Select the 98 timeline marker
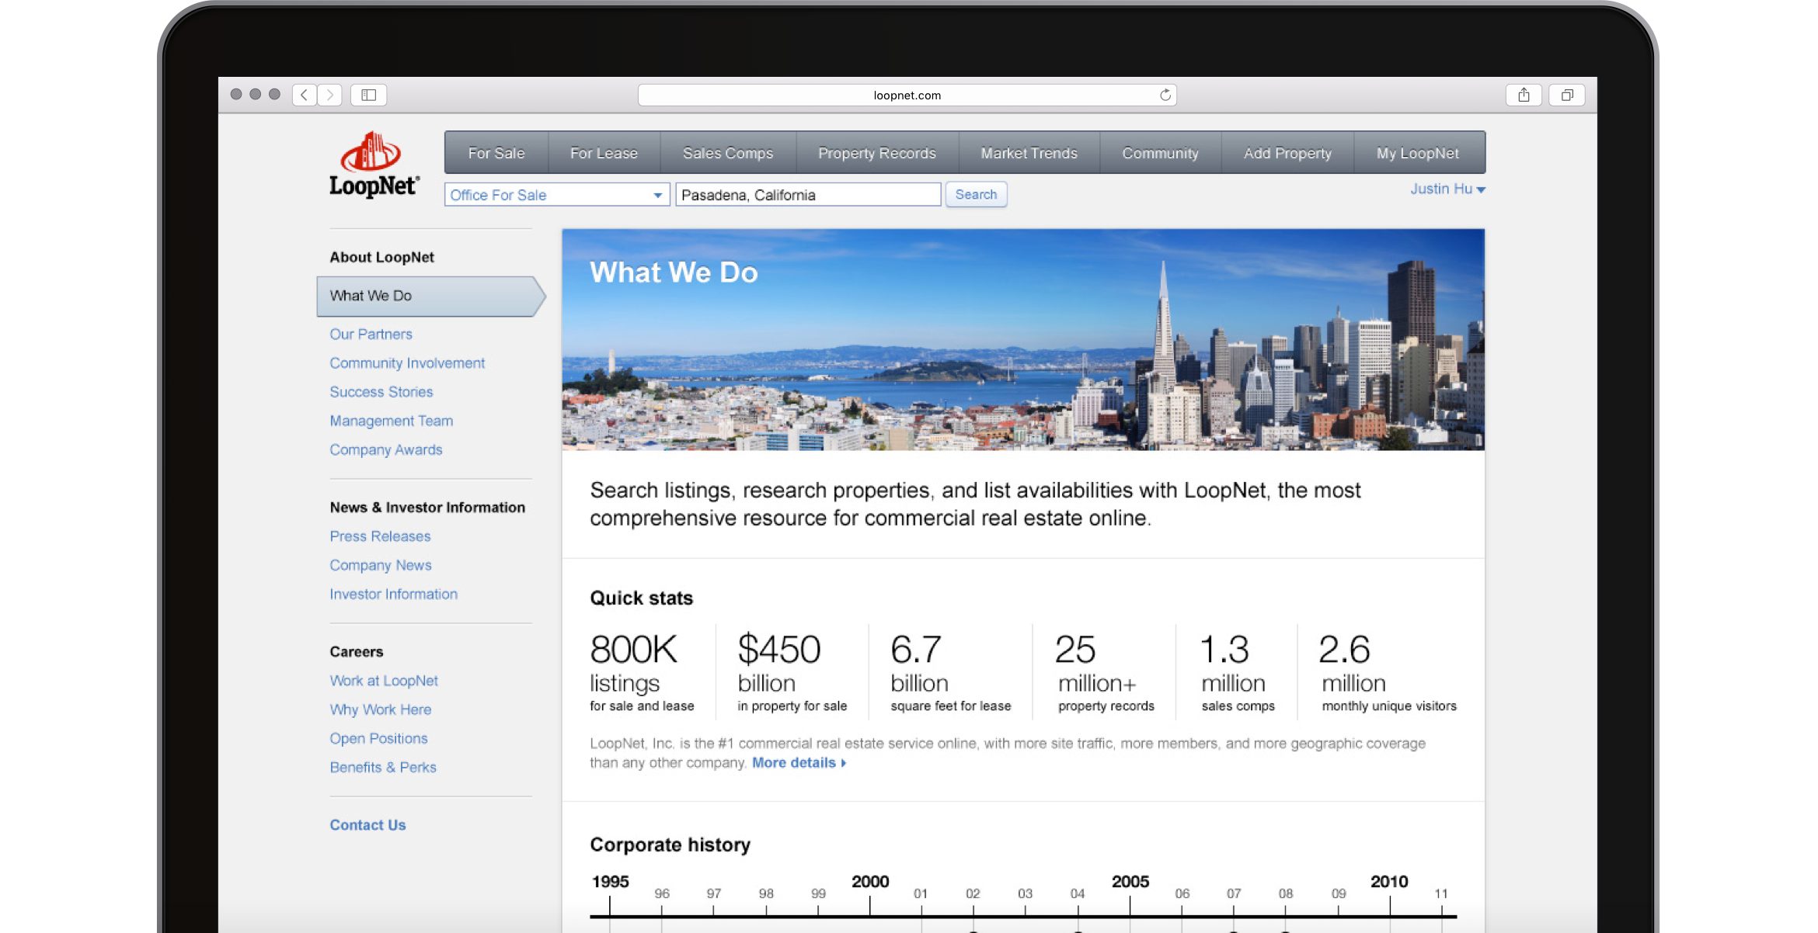 pos(766,893)
